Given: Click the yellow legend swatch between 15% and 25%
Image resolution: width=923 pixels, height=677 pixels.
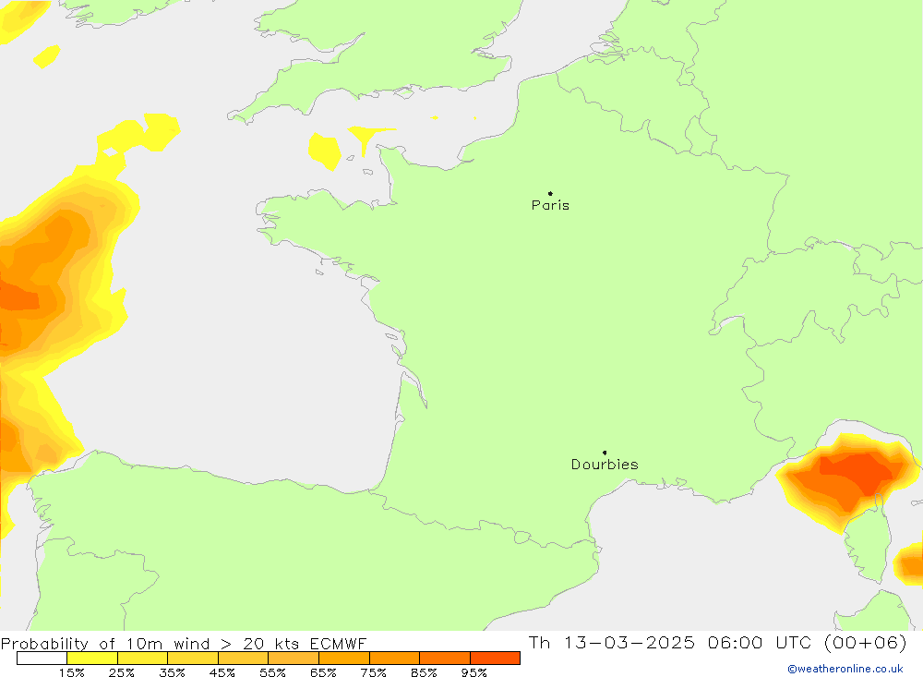Looking at the screenshot, I should (92, 659).
